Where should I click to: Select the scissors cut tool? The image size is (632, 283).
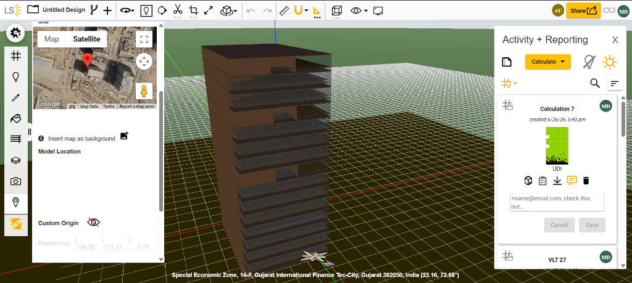point(177,10)
